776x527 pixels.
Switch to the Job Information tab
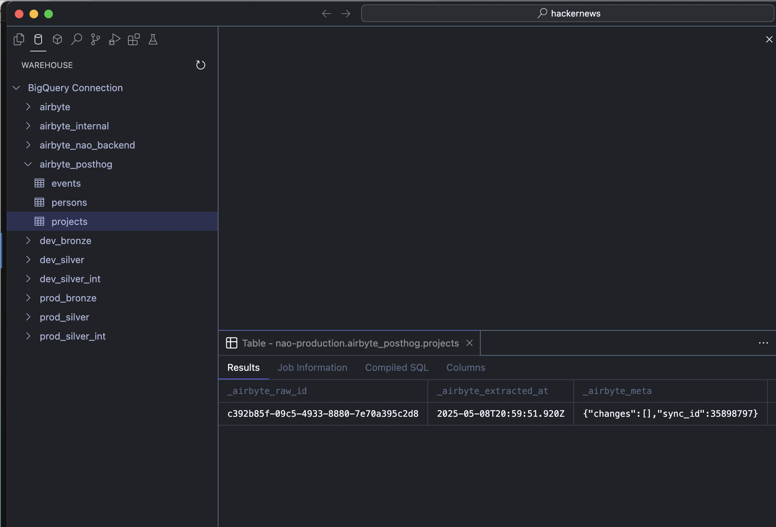point(312,368)
